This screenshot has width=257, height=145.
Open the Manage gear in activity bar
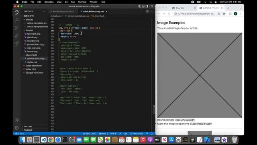click(16, 128)
